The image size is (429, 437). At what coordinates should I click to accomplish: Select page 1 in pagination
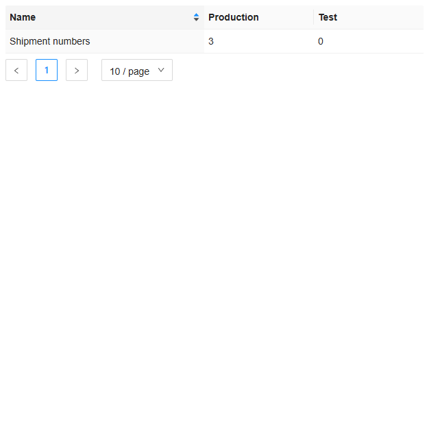(x=47, y=70)
